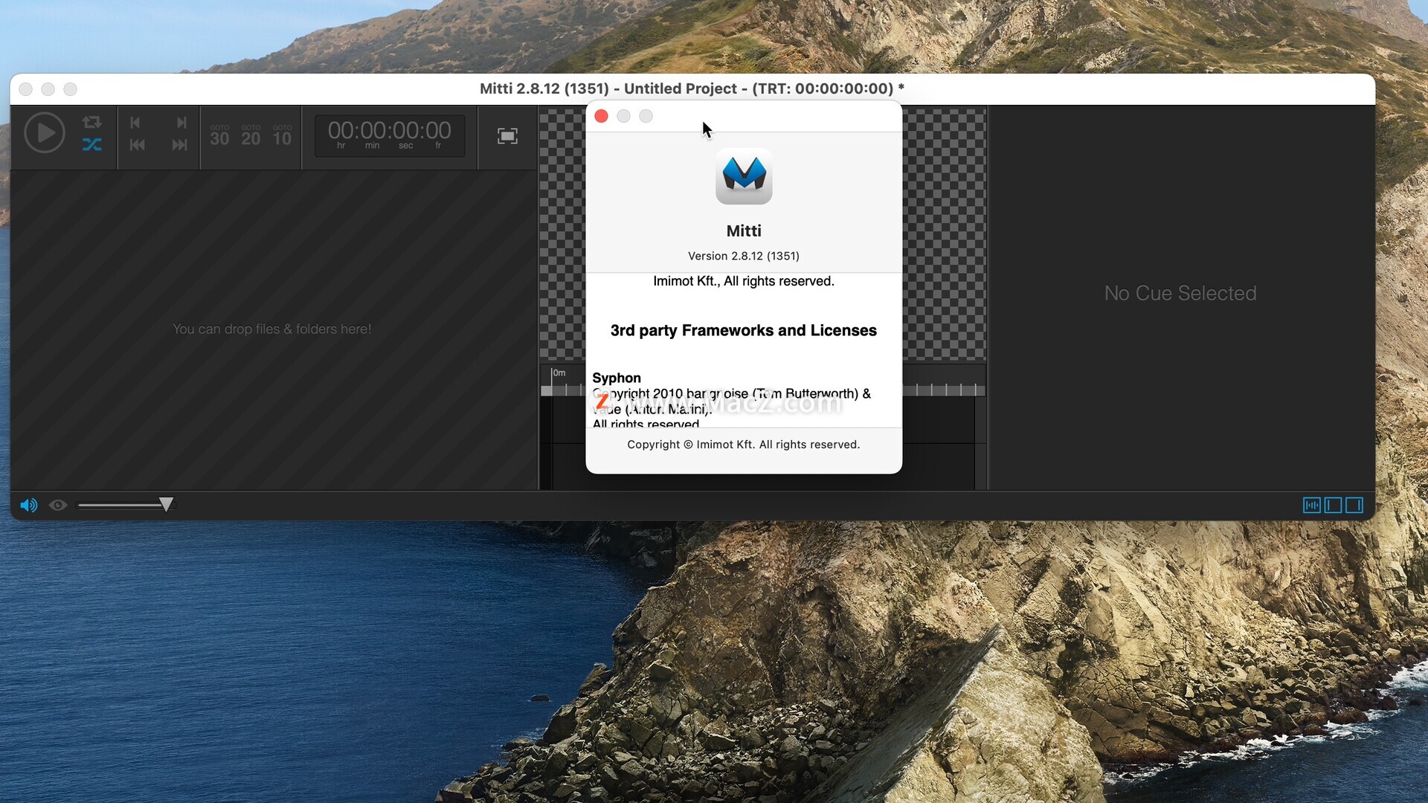Click the 0m timeline ruler marker
Screen dimensions: 1428x803
[559, 373]
